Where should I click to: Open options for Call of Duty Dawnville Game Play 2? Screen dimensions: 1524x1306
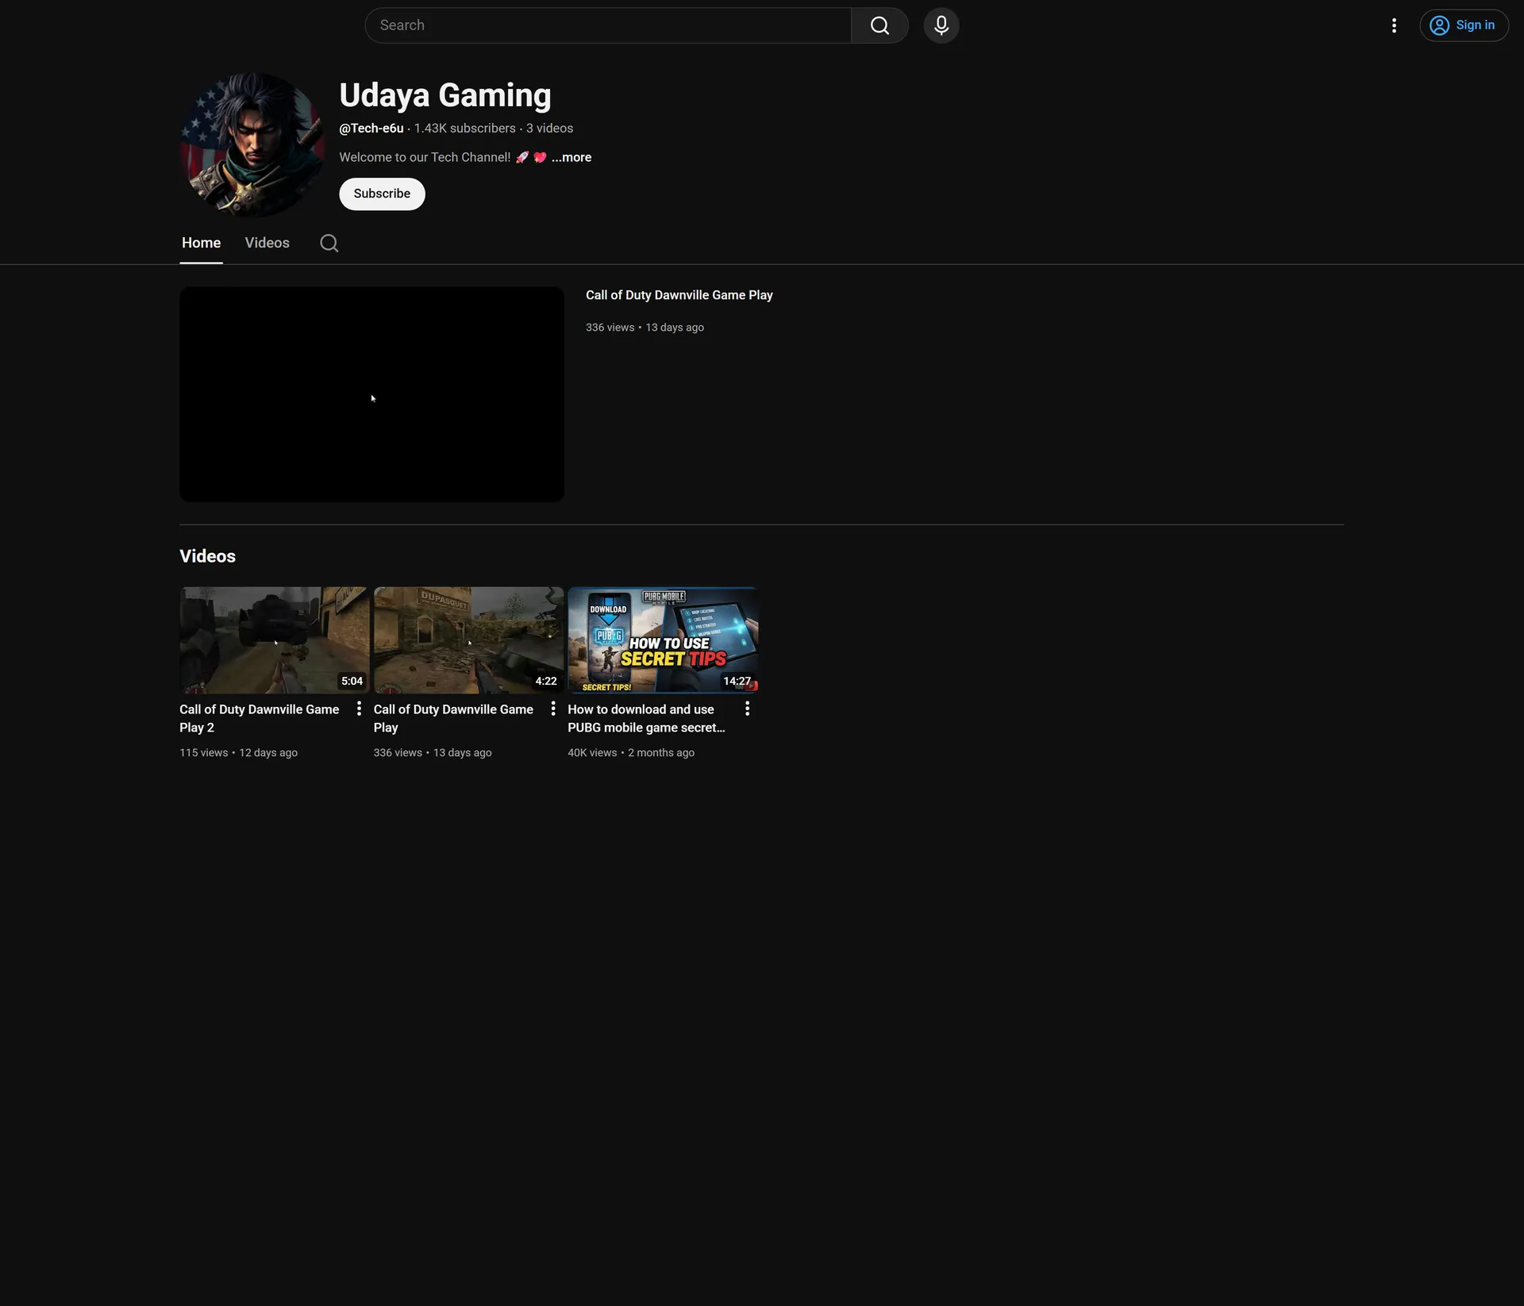click(359, 709)
